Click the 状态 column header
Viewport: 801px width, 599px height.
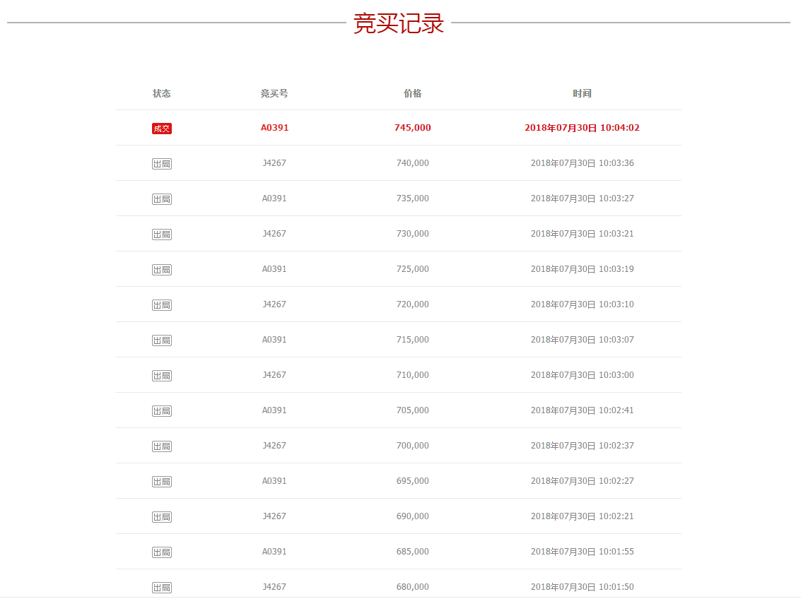tap(161, 93)
